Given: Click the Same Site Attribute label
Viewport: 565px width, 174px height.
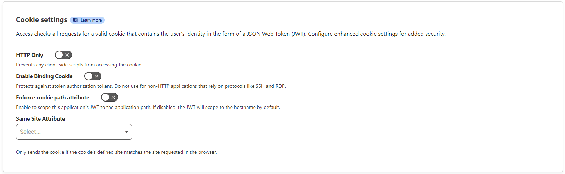Looking at the screenshot, I should [x=40, y=118].
